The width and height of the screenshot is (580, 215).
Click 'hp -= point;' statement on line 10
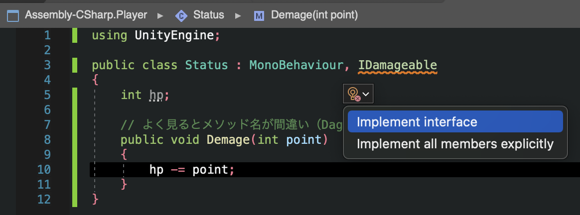click(x=192, y=170)
